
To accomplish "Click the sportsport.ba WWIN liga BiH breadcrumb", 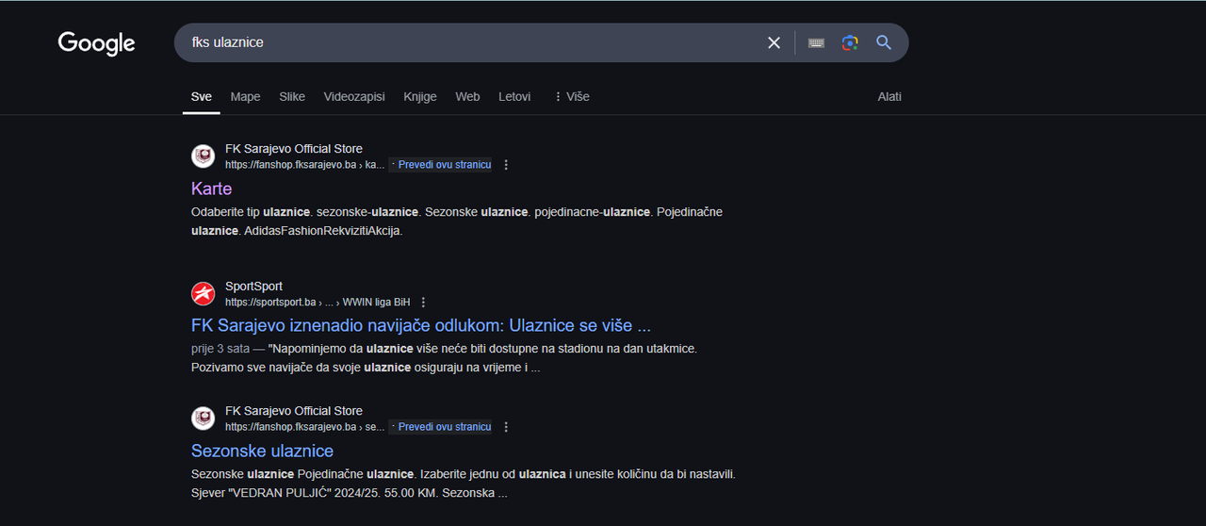I will (x=318, y=303).
